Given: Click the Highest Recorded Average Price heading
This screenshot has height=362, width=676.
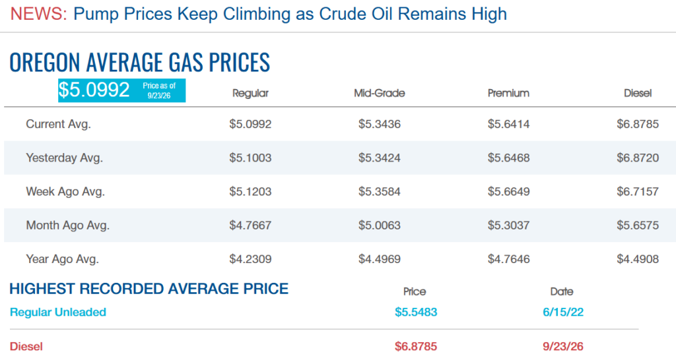Looking at the screenshot, I should click(149, 288).
